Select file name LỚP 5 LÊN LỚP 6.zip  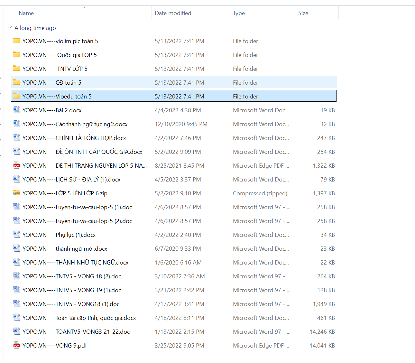[81, 193]
